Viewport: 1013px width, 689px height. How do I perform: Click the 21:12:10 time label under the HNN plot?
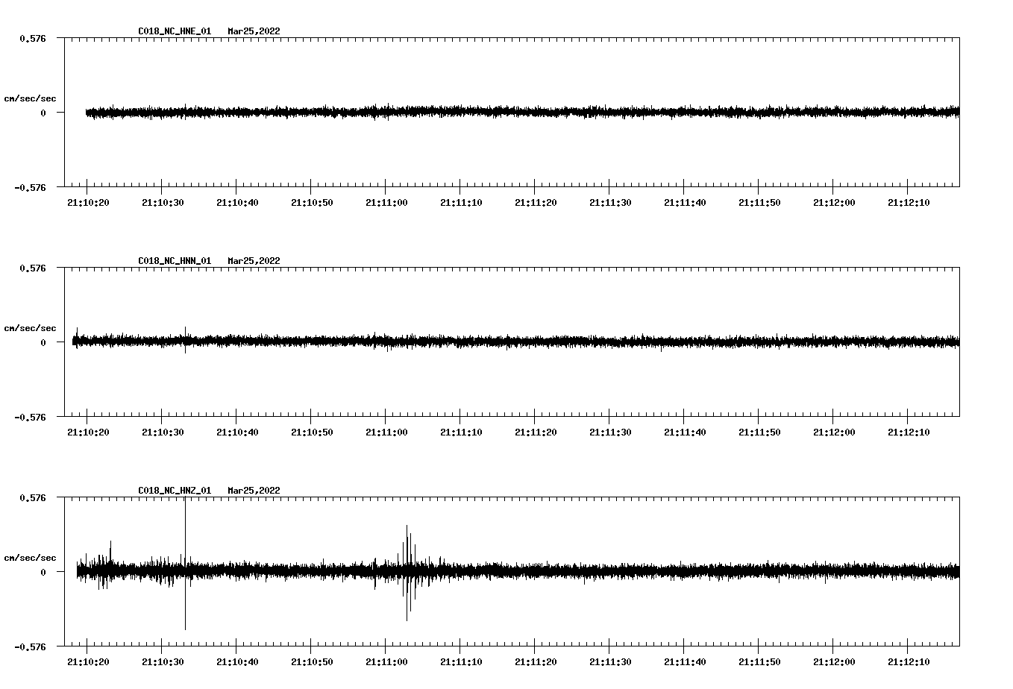pyautogui.click(x=909, y=432)
